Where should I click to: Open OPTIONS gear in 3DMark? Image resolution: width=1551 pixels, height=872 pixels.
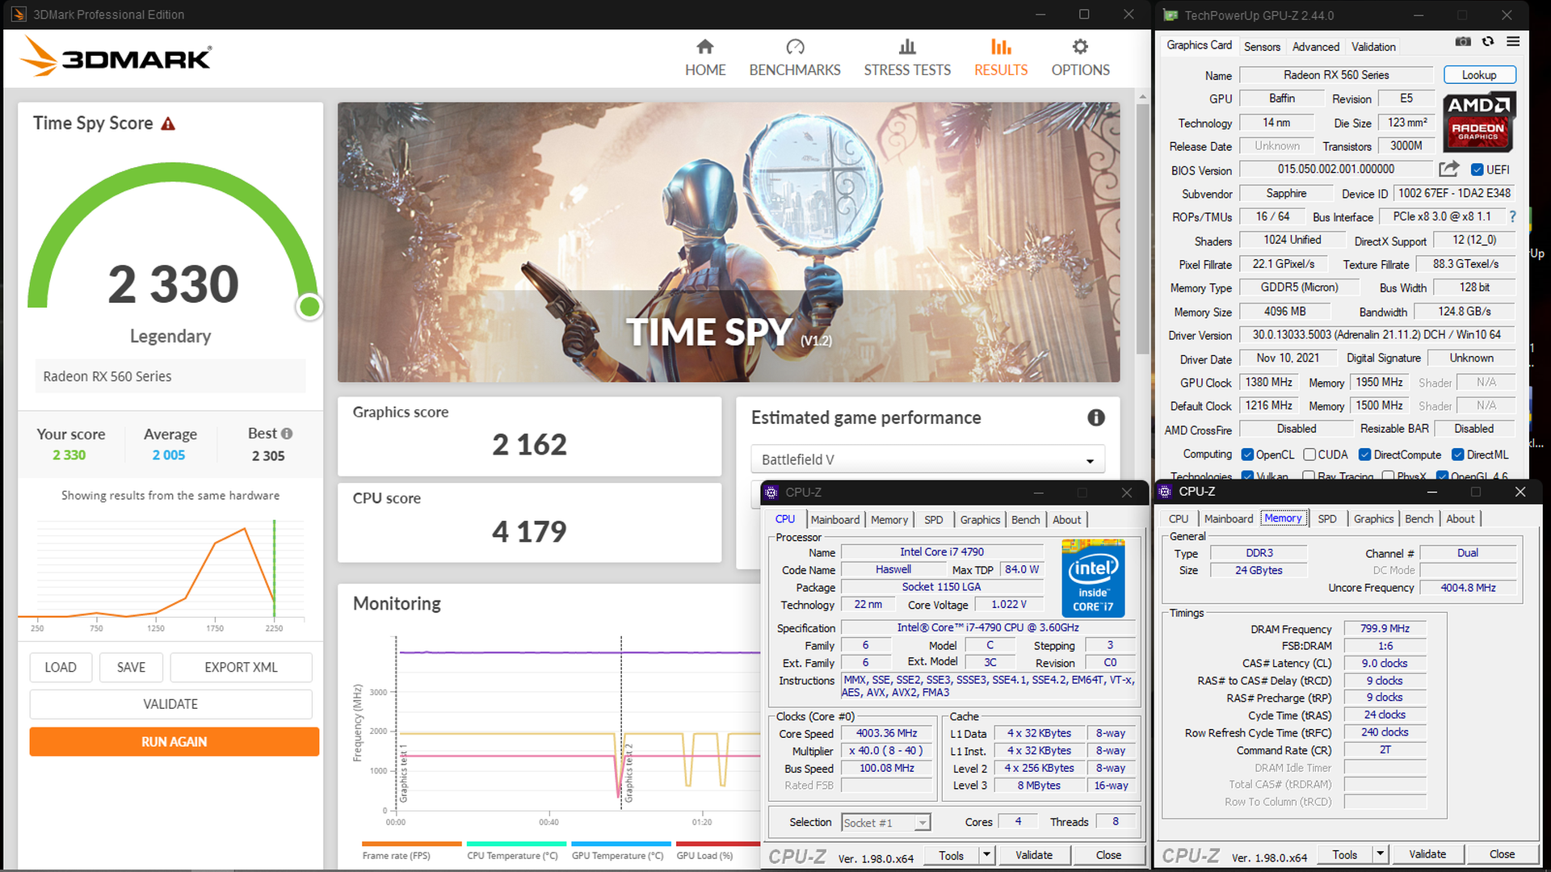click(x=1080, y=58)
